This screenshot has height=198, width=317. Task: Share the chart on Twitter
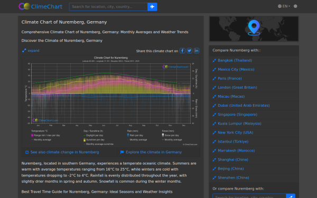pos(190,51)
